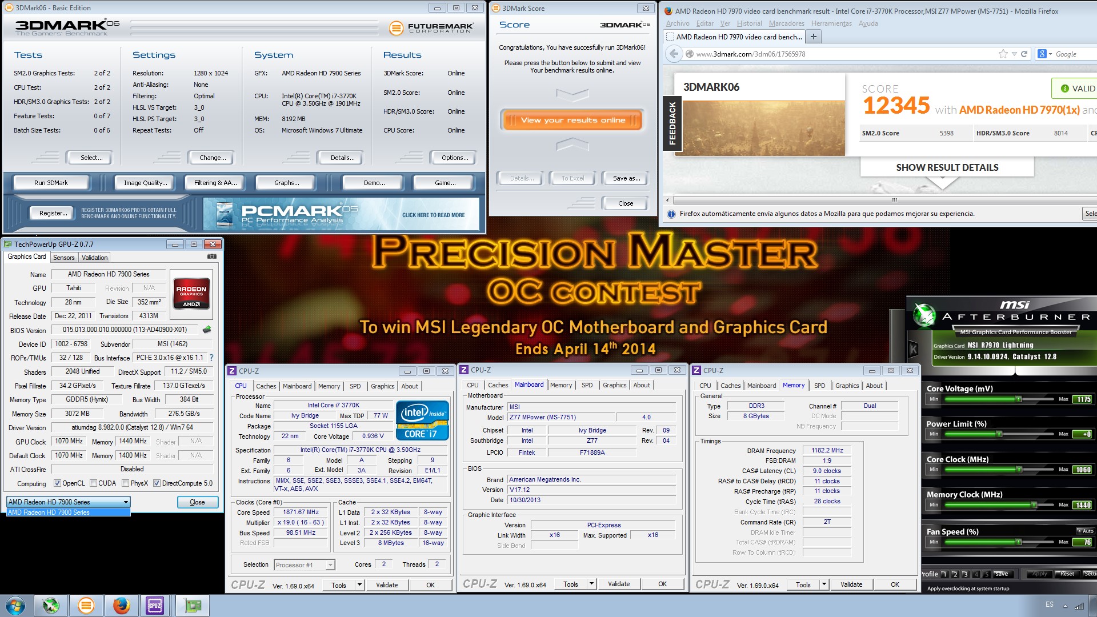This screenshot has height=617, width=1097.
Task: Open Firefox URL history dropdown arrow
Action: click(x=1014, y=54)
